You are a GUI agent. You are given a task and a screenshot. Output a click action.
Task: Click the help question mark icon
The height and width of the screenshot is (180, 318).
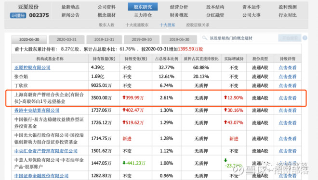305,38
